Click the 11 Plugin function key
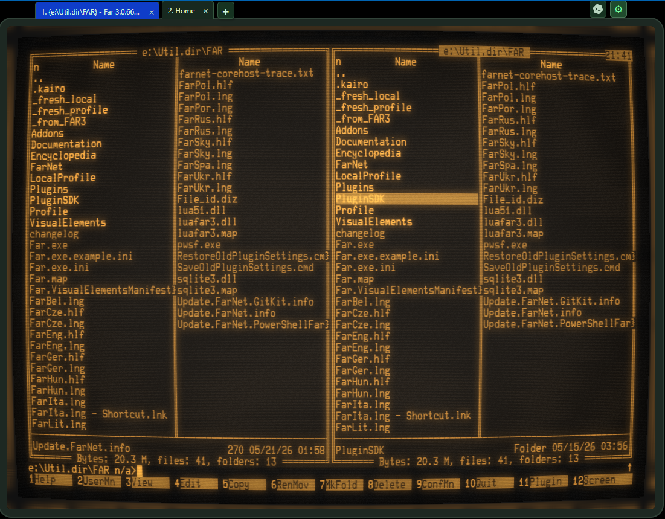 543,482
